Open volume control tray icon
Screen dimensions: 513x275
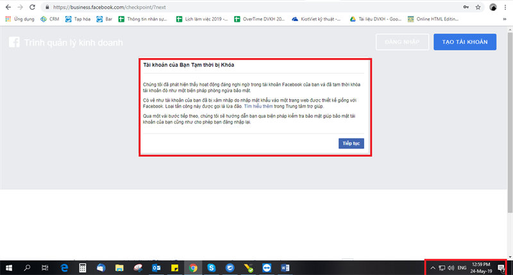tap(451, 268)
